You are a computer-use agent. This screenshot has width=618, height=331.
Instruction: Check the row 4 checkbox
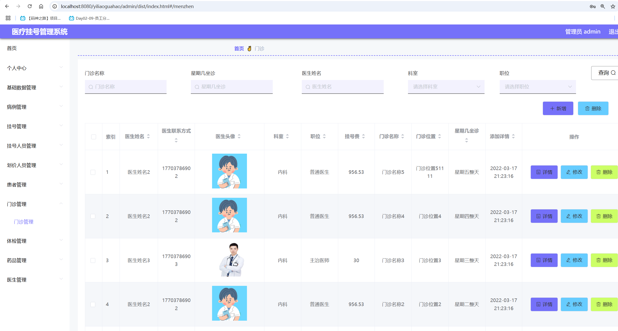click(93, 305)
